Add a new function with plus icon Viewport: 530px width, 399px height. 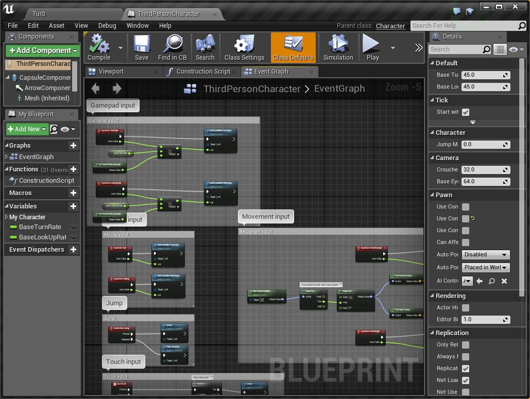pos(73,169)
